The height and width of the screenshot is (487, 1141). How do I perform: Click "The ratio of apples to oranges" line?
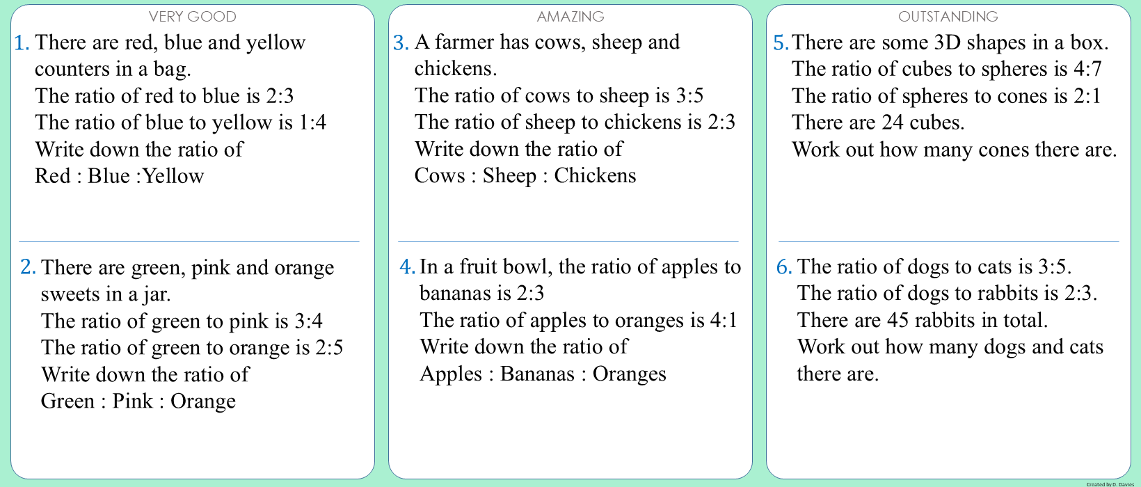(578, 321)
